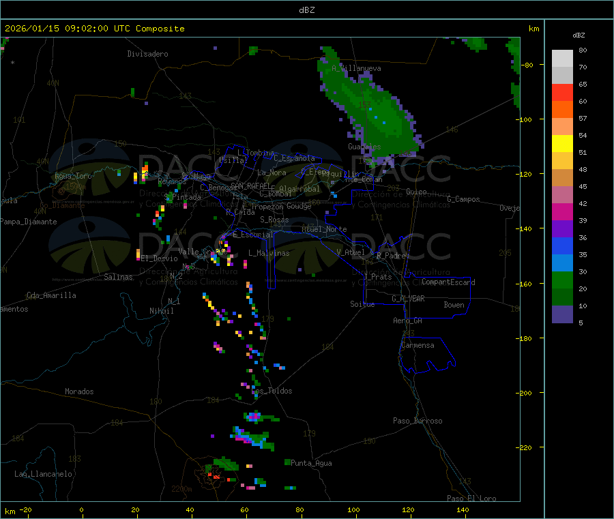Click the light gray 80 dBZ legend swatch

(x=562, y=59)
